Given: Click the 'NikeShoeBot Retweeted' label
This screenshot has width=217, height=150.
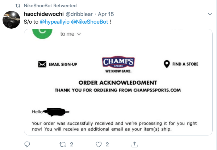Looking at the screenshot, I should [x=50, y=6].
